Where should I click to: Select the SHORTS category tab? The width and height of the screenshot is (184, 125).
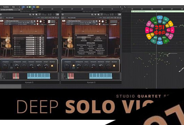(x=84, y=37)
